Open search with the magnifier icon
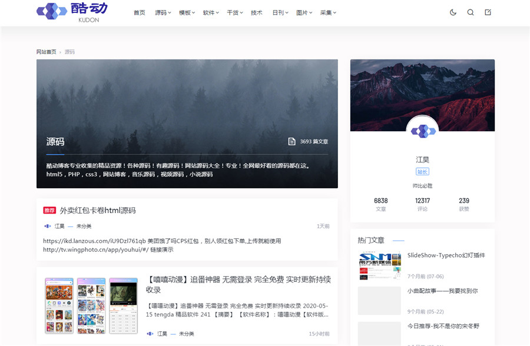This screenshot has height=346, width=530. [x=471, y=12]
